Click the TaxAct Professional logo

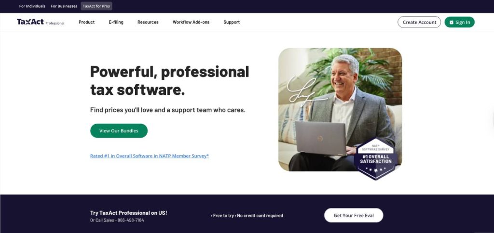(41, 22)
